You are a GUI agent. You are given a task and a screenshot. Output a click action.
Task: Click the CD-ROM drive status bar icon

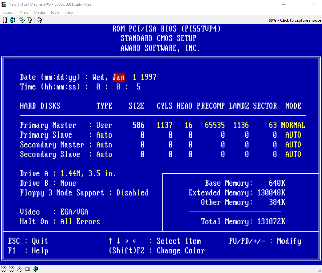(20, 269)
